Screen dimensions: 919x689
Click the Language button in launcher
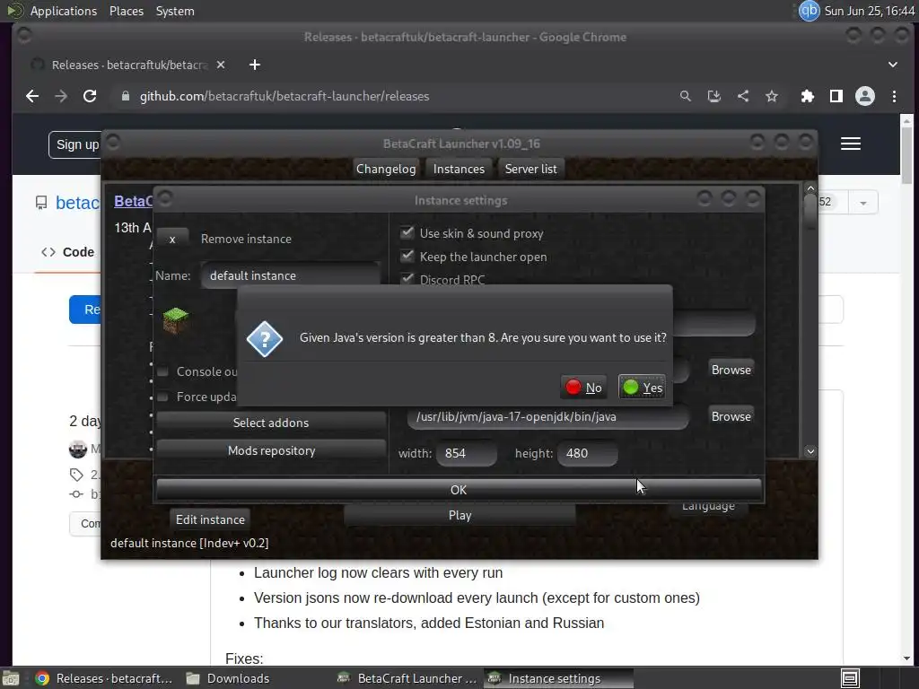708,507
